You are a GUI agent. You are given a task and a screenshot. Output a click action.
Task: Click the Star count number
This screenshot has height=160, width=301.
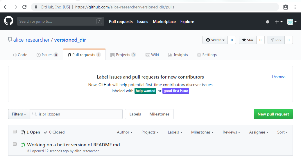[x=260, y=40]
